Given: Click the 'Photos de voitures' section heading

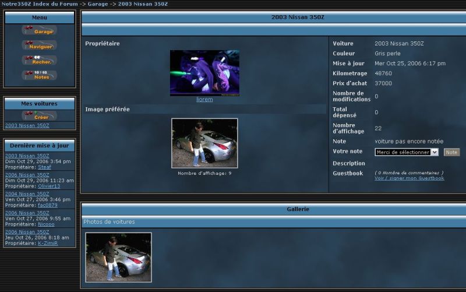Looking at the screenshot, I should tap(109, 222).
